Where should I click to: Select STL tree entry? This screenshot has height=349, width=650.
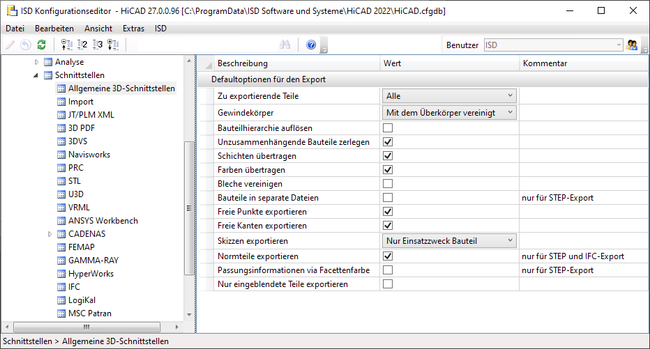(x=75, y=181)
